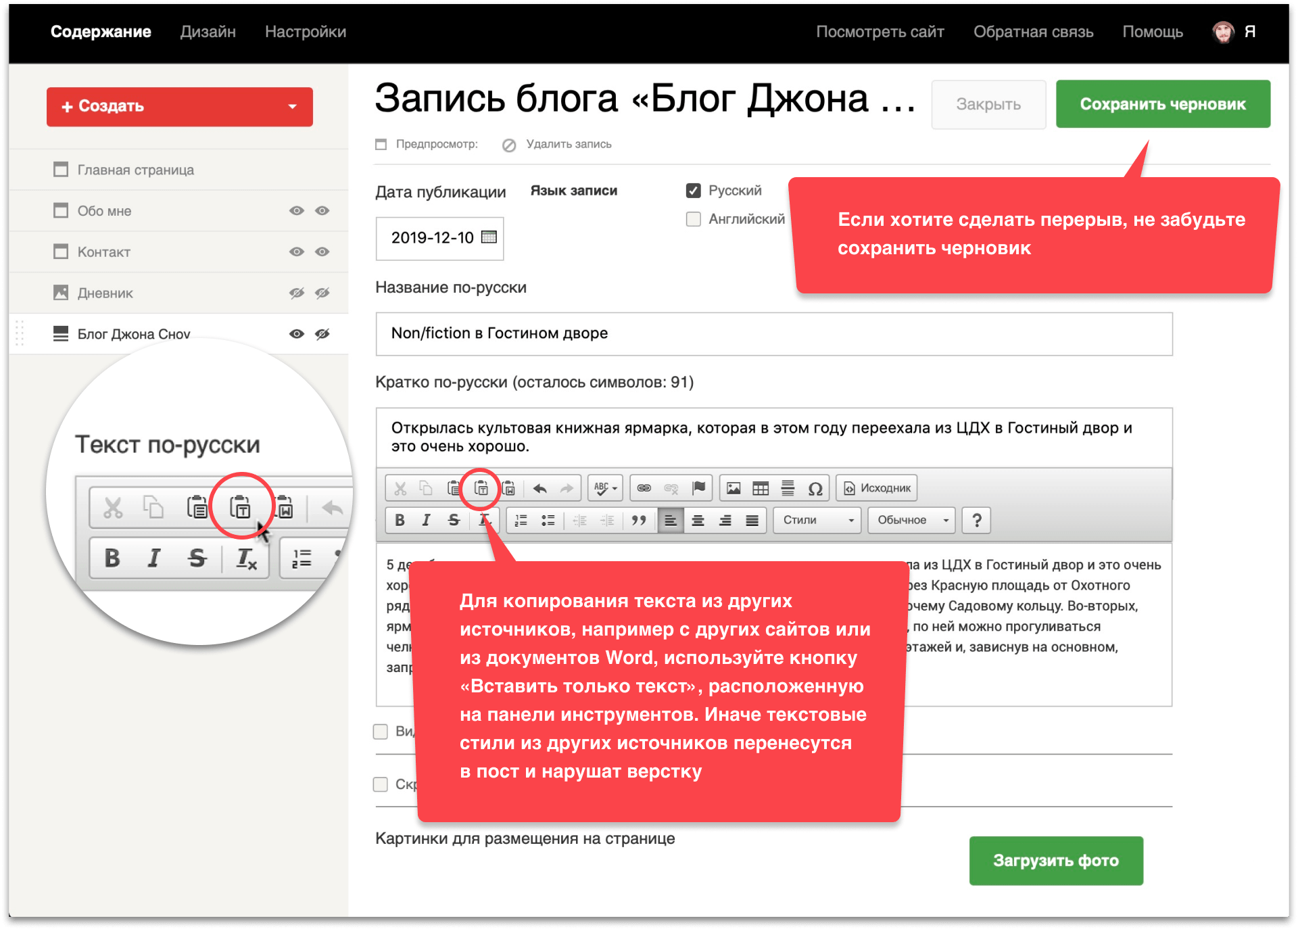Apply block quote formatting
This screenshot has height=929, width=1298.
(638, 520)
